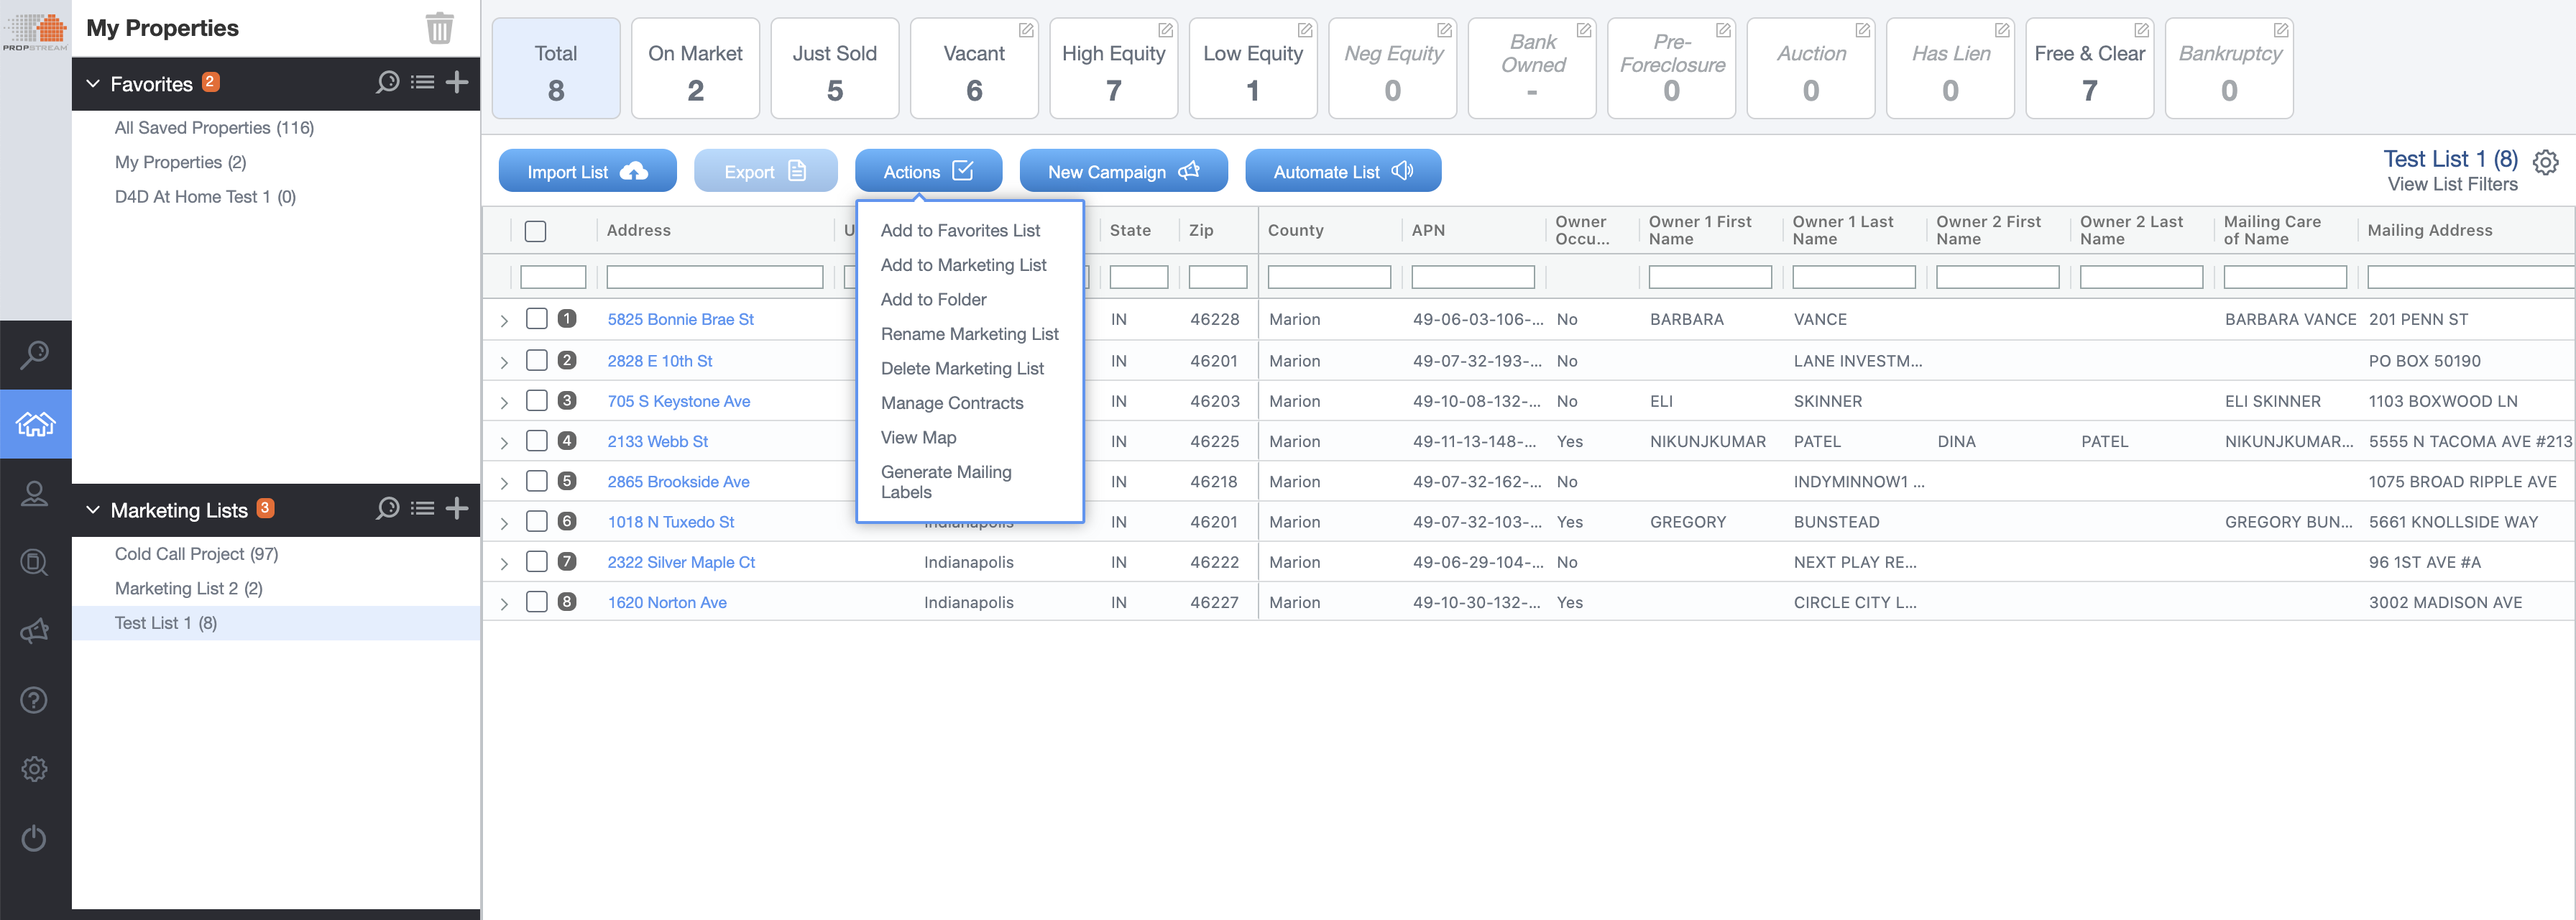This screenshot has height=920, width=2576.
Task: Check the select-all checkbox in the table header
Action: (x=535, y=230)
